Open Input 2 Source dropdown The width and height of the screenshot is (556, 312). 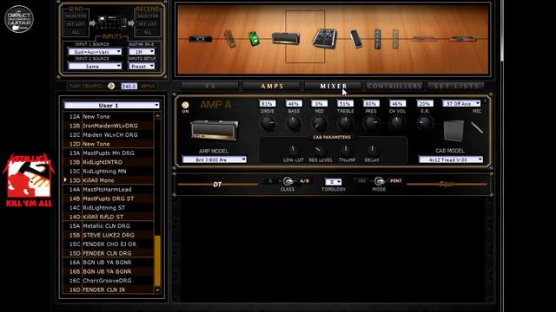(x=95, y=66)
